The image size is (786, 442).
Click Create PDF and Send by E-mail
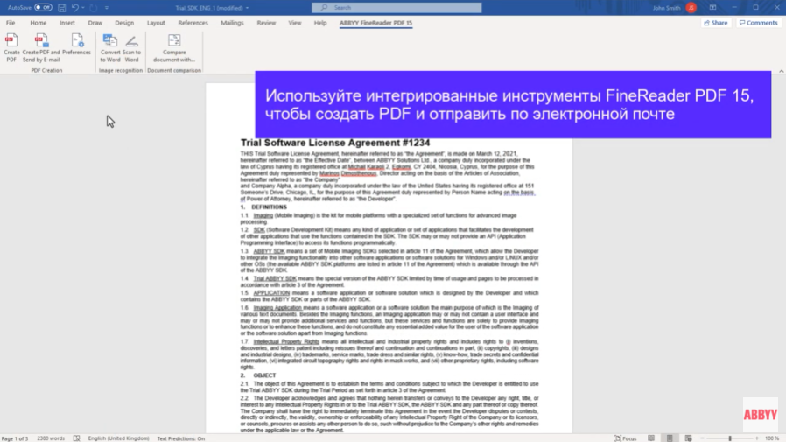[41, 48]
